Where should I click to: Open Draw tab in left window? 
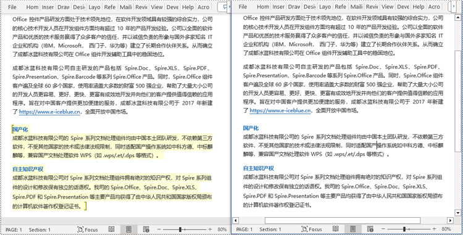[64, 7]
